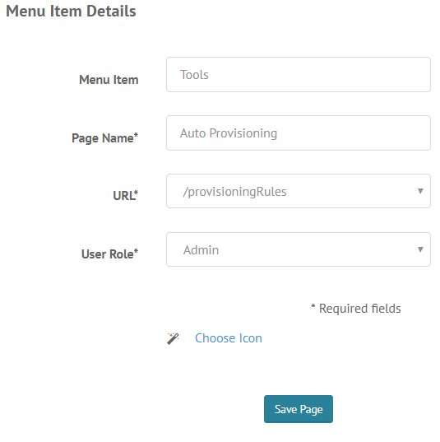
Task: Open the Admin user role combo box
Action: [299, 249]
